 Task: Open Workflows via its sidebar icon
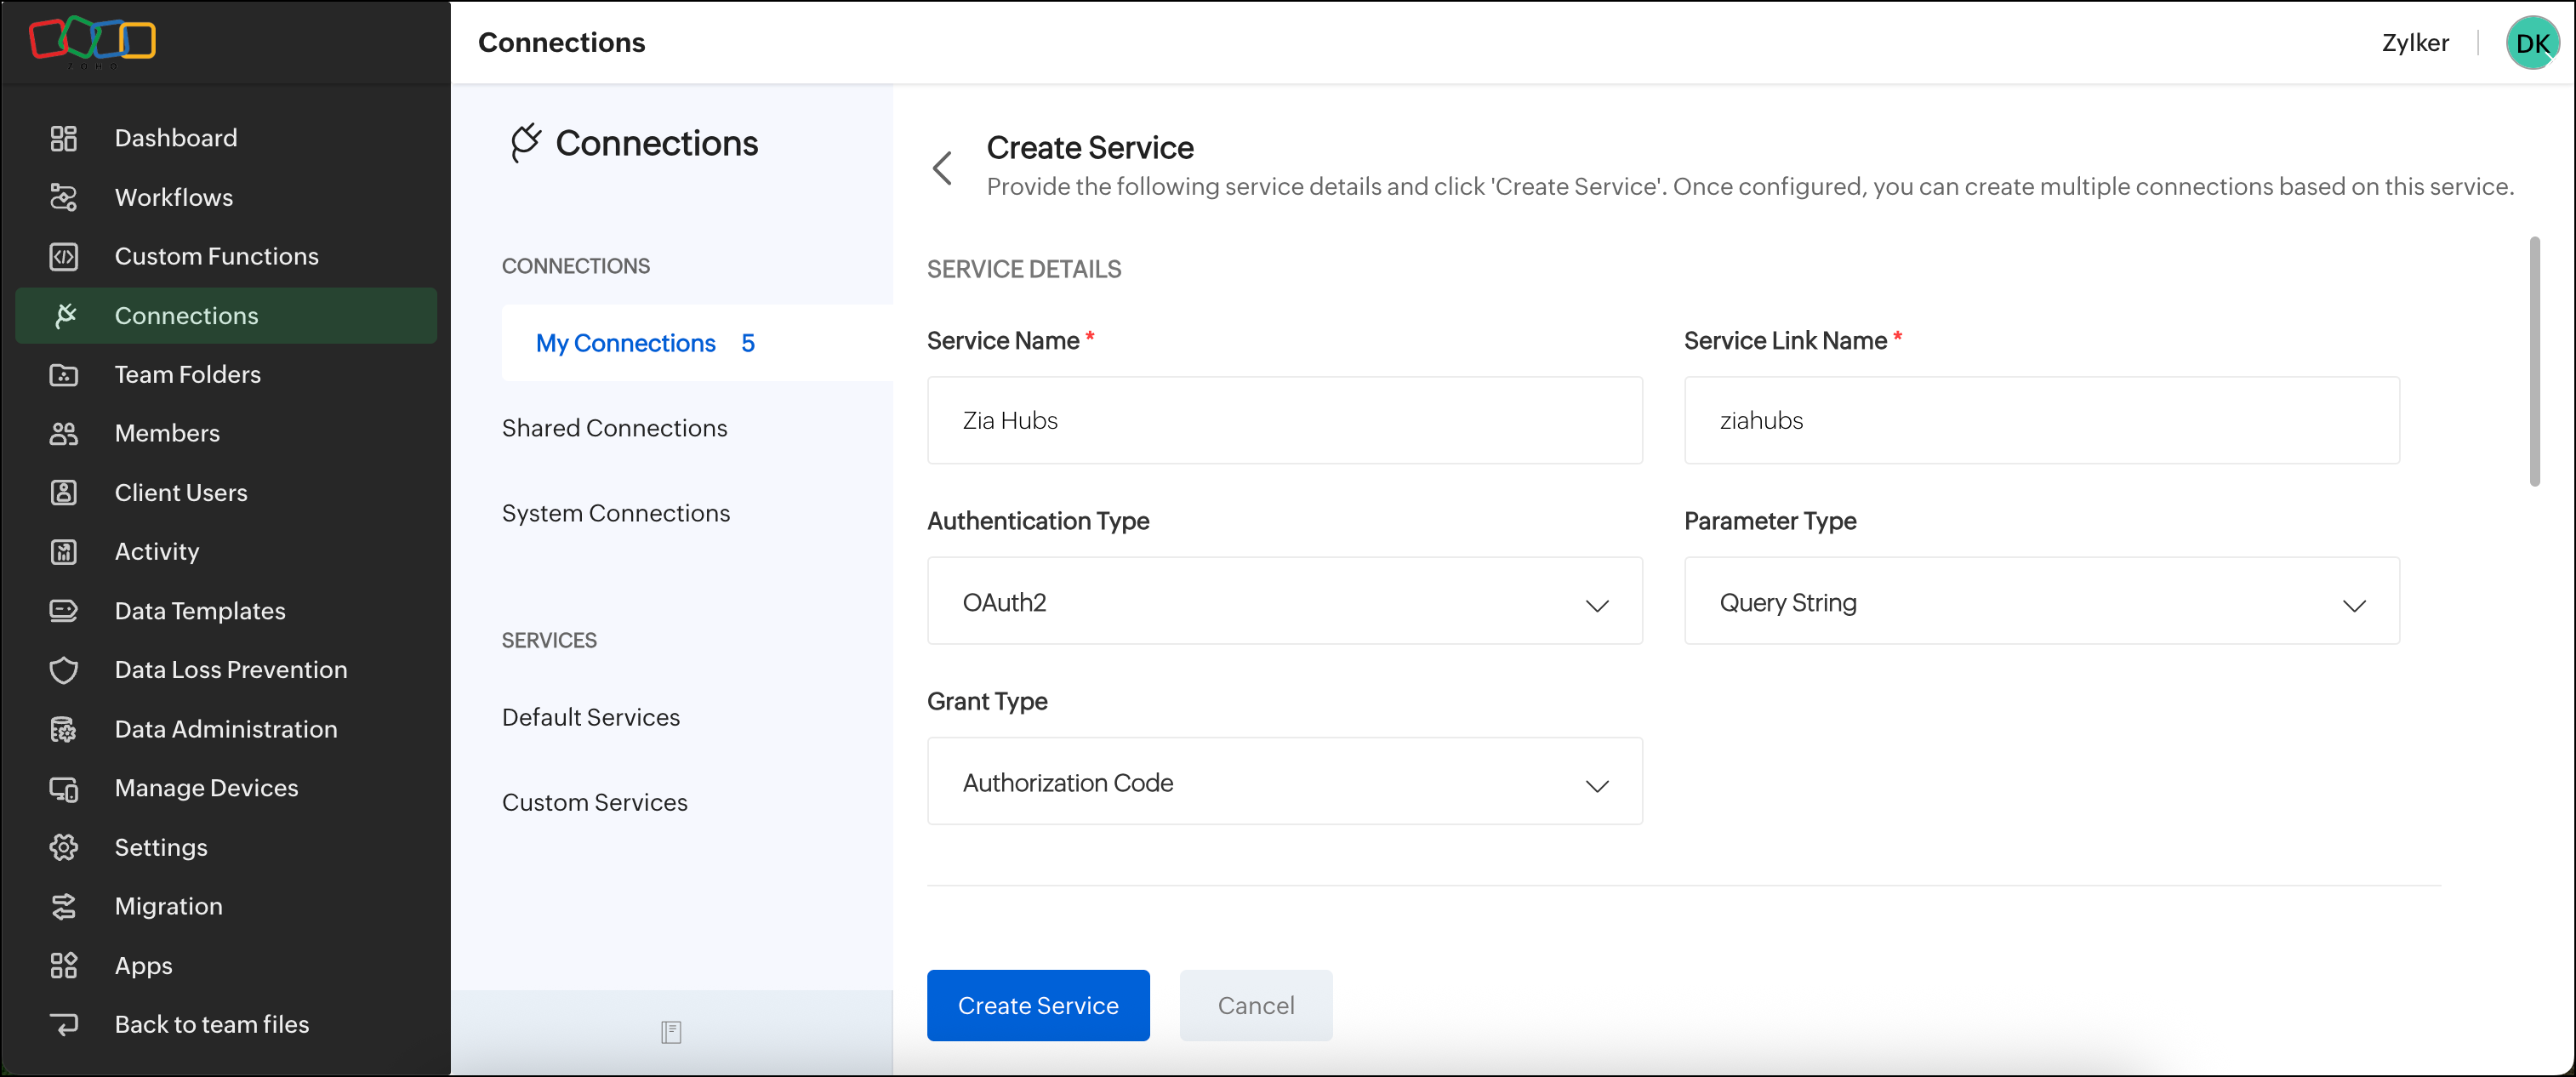tap(63, 197)
